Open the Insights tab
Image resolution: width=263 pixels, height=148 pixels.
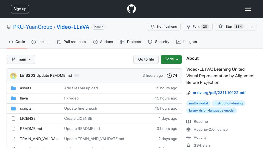(x=187, y=42)
